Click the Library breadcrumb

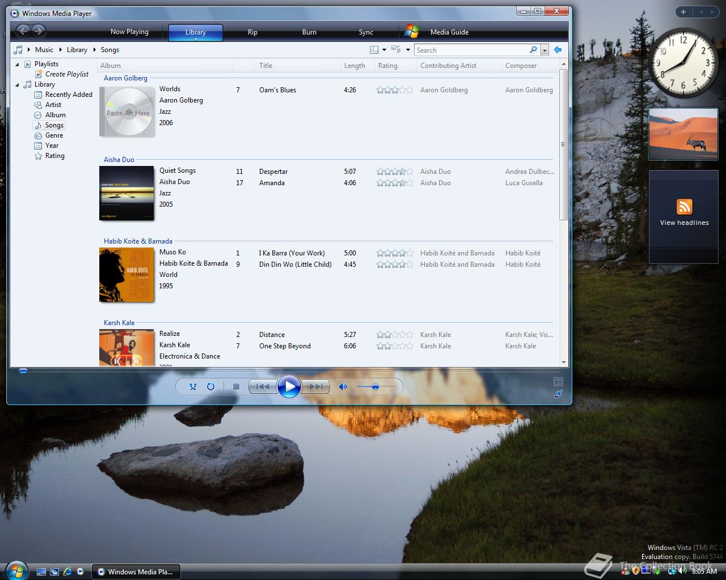click(x=77, y=50)
